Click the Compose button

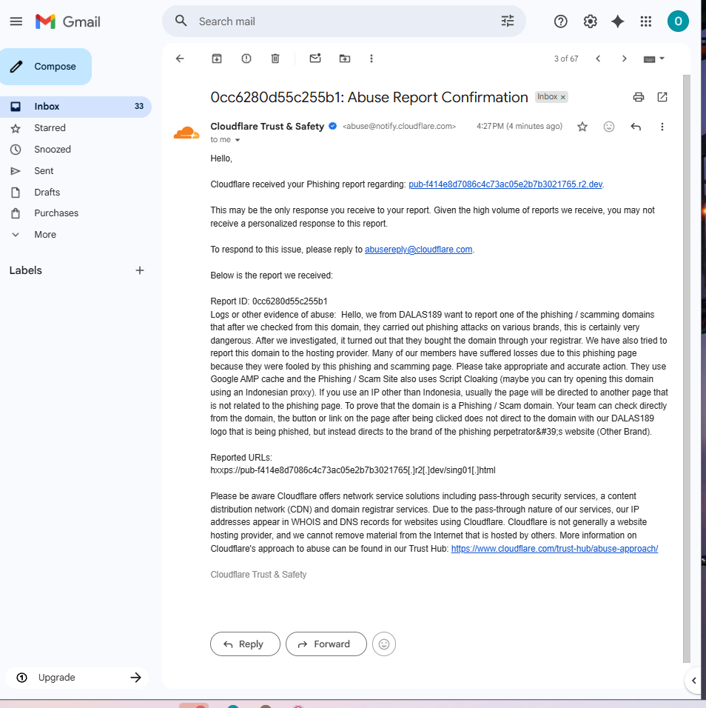click(x=46, y=67)
